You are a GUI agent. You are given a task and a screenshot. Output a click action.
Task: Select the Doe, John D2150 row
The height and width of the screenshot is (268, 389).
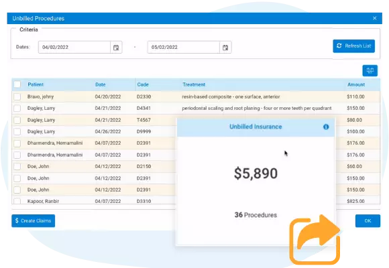coord(95,166)
